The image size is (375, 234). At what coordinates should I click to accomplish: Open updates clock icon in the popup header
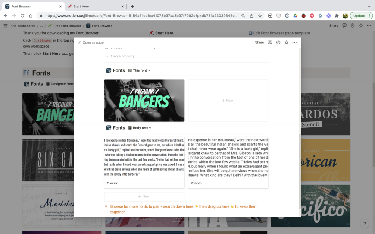coord(278,42)
